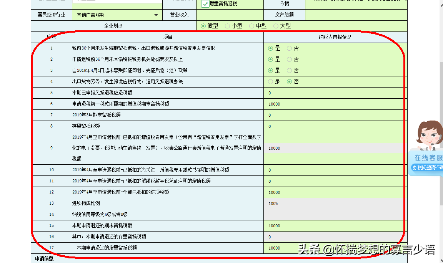This screenshot has width=443, height=263.
Task: Select 否 for item 2
Action: 290,60
